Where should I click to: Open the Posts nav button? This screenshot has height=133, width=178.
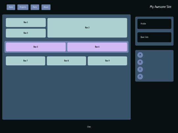click(x=35, y=7)
